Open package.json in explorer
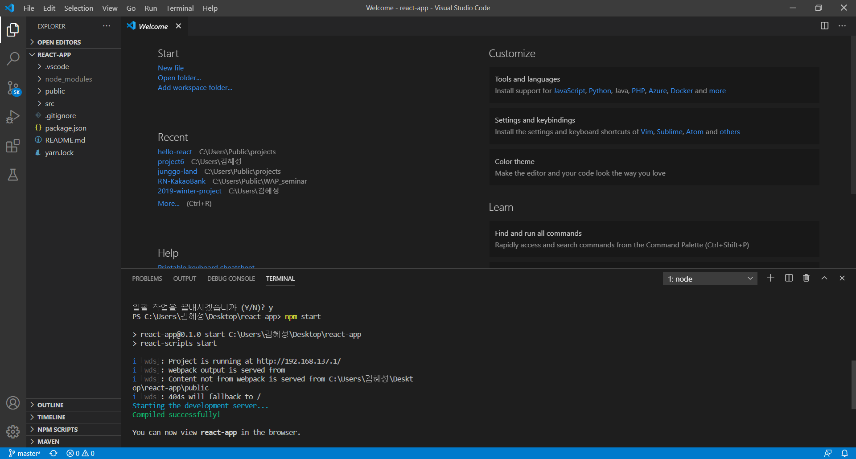The height and width of the screenshot is (459, 856). pyautogui.click(x=74, y=128)
